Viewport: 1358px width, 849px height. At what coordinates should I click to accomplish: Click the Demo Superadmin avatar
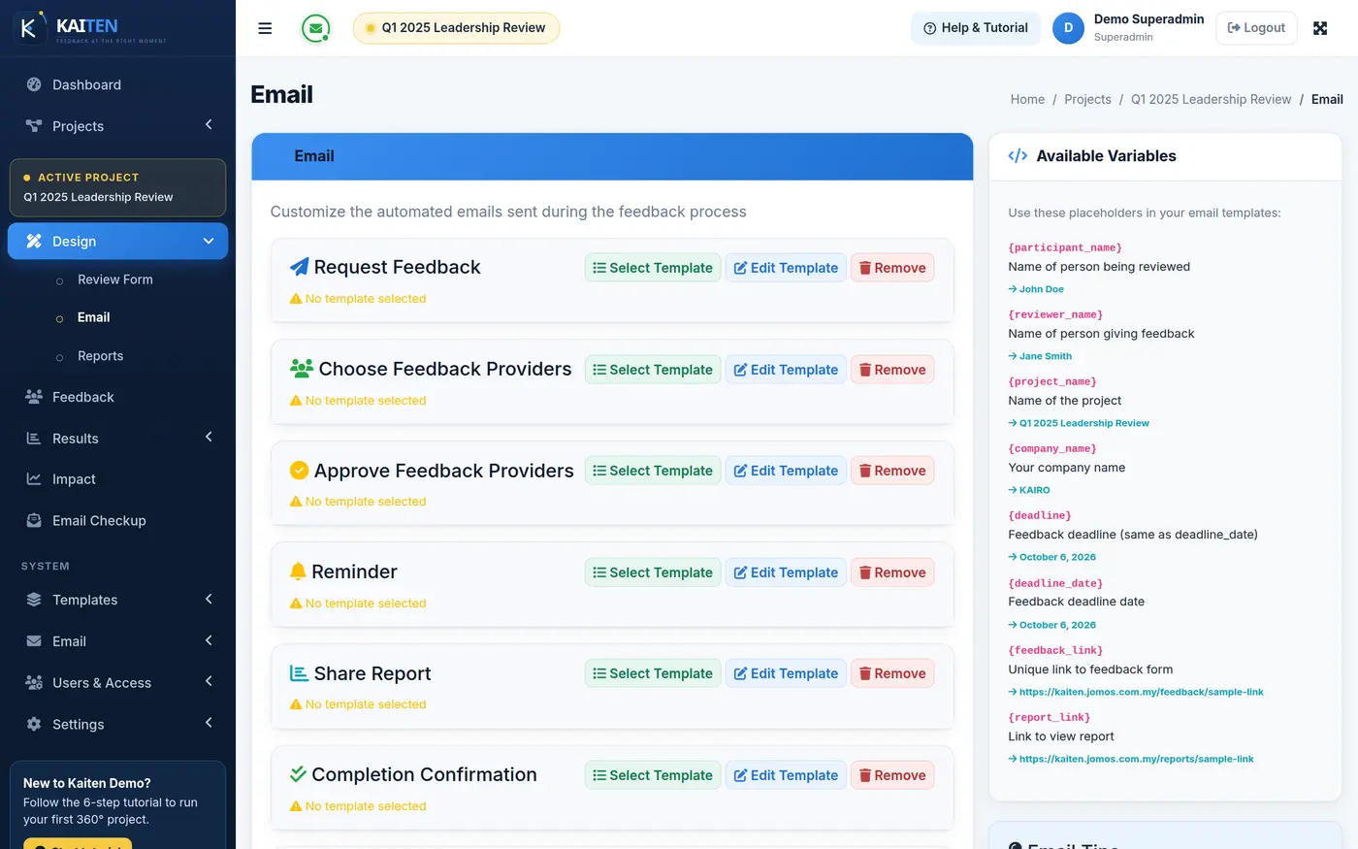1068,28
